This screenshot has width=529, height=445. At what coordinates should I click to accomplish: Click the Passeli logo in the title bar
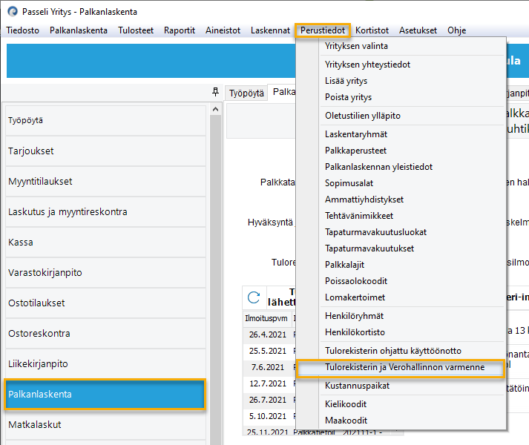12,12
